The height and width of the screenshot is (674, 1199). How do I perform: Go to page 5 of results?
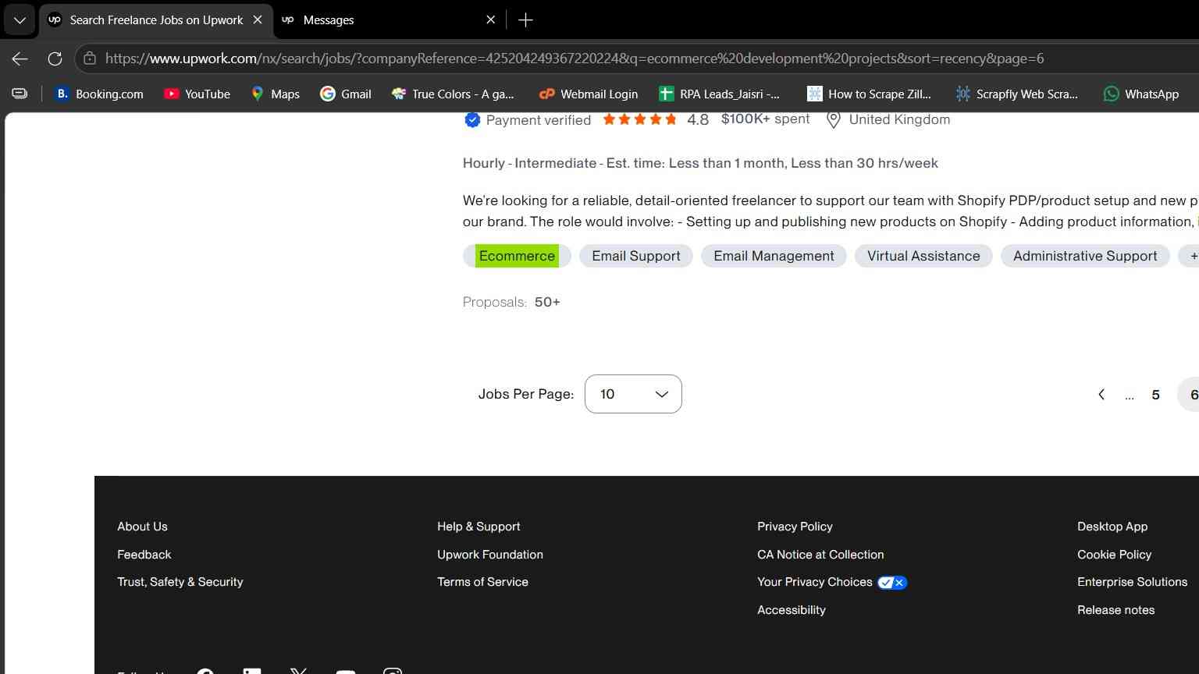[x=1155, y=395]
